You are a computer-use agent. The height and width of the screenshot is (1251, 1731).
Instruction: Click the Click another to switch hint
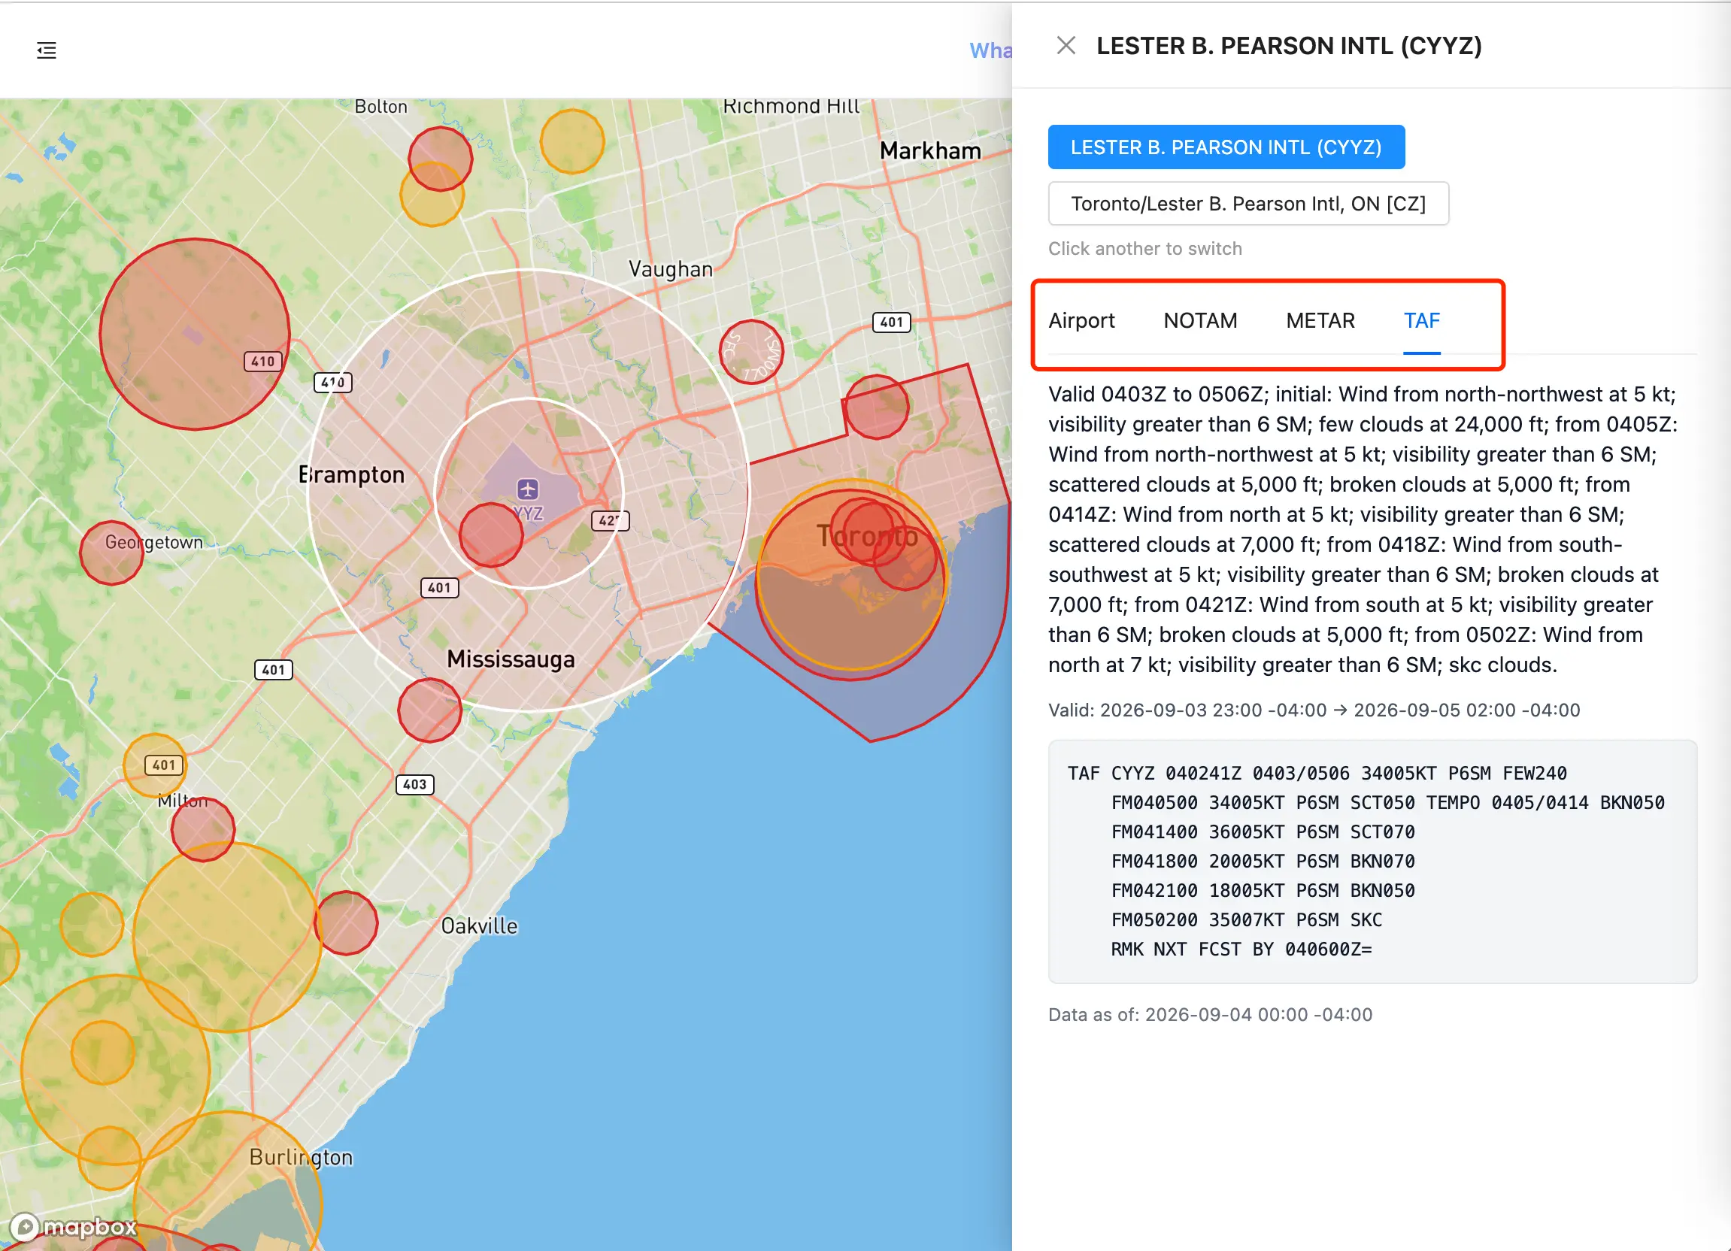point(1144,249)
